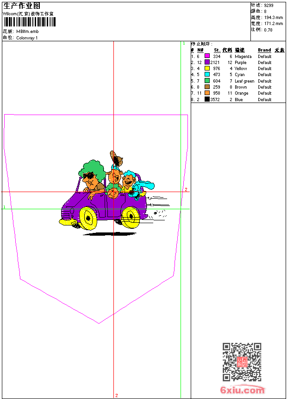Viewport: 287px width, 399px height.
Task: Select the Cyan color swatch
Action: [x=207, y=74]
